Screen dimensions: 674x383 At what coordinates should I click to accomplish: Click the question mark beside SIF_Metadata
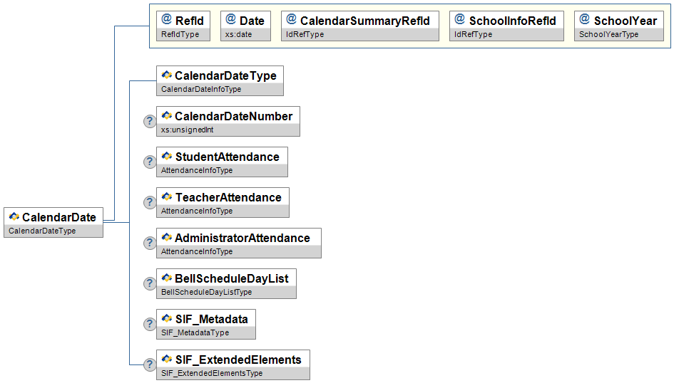pos(150,324)
